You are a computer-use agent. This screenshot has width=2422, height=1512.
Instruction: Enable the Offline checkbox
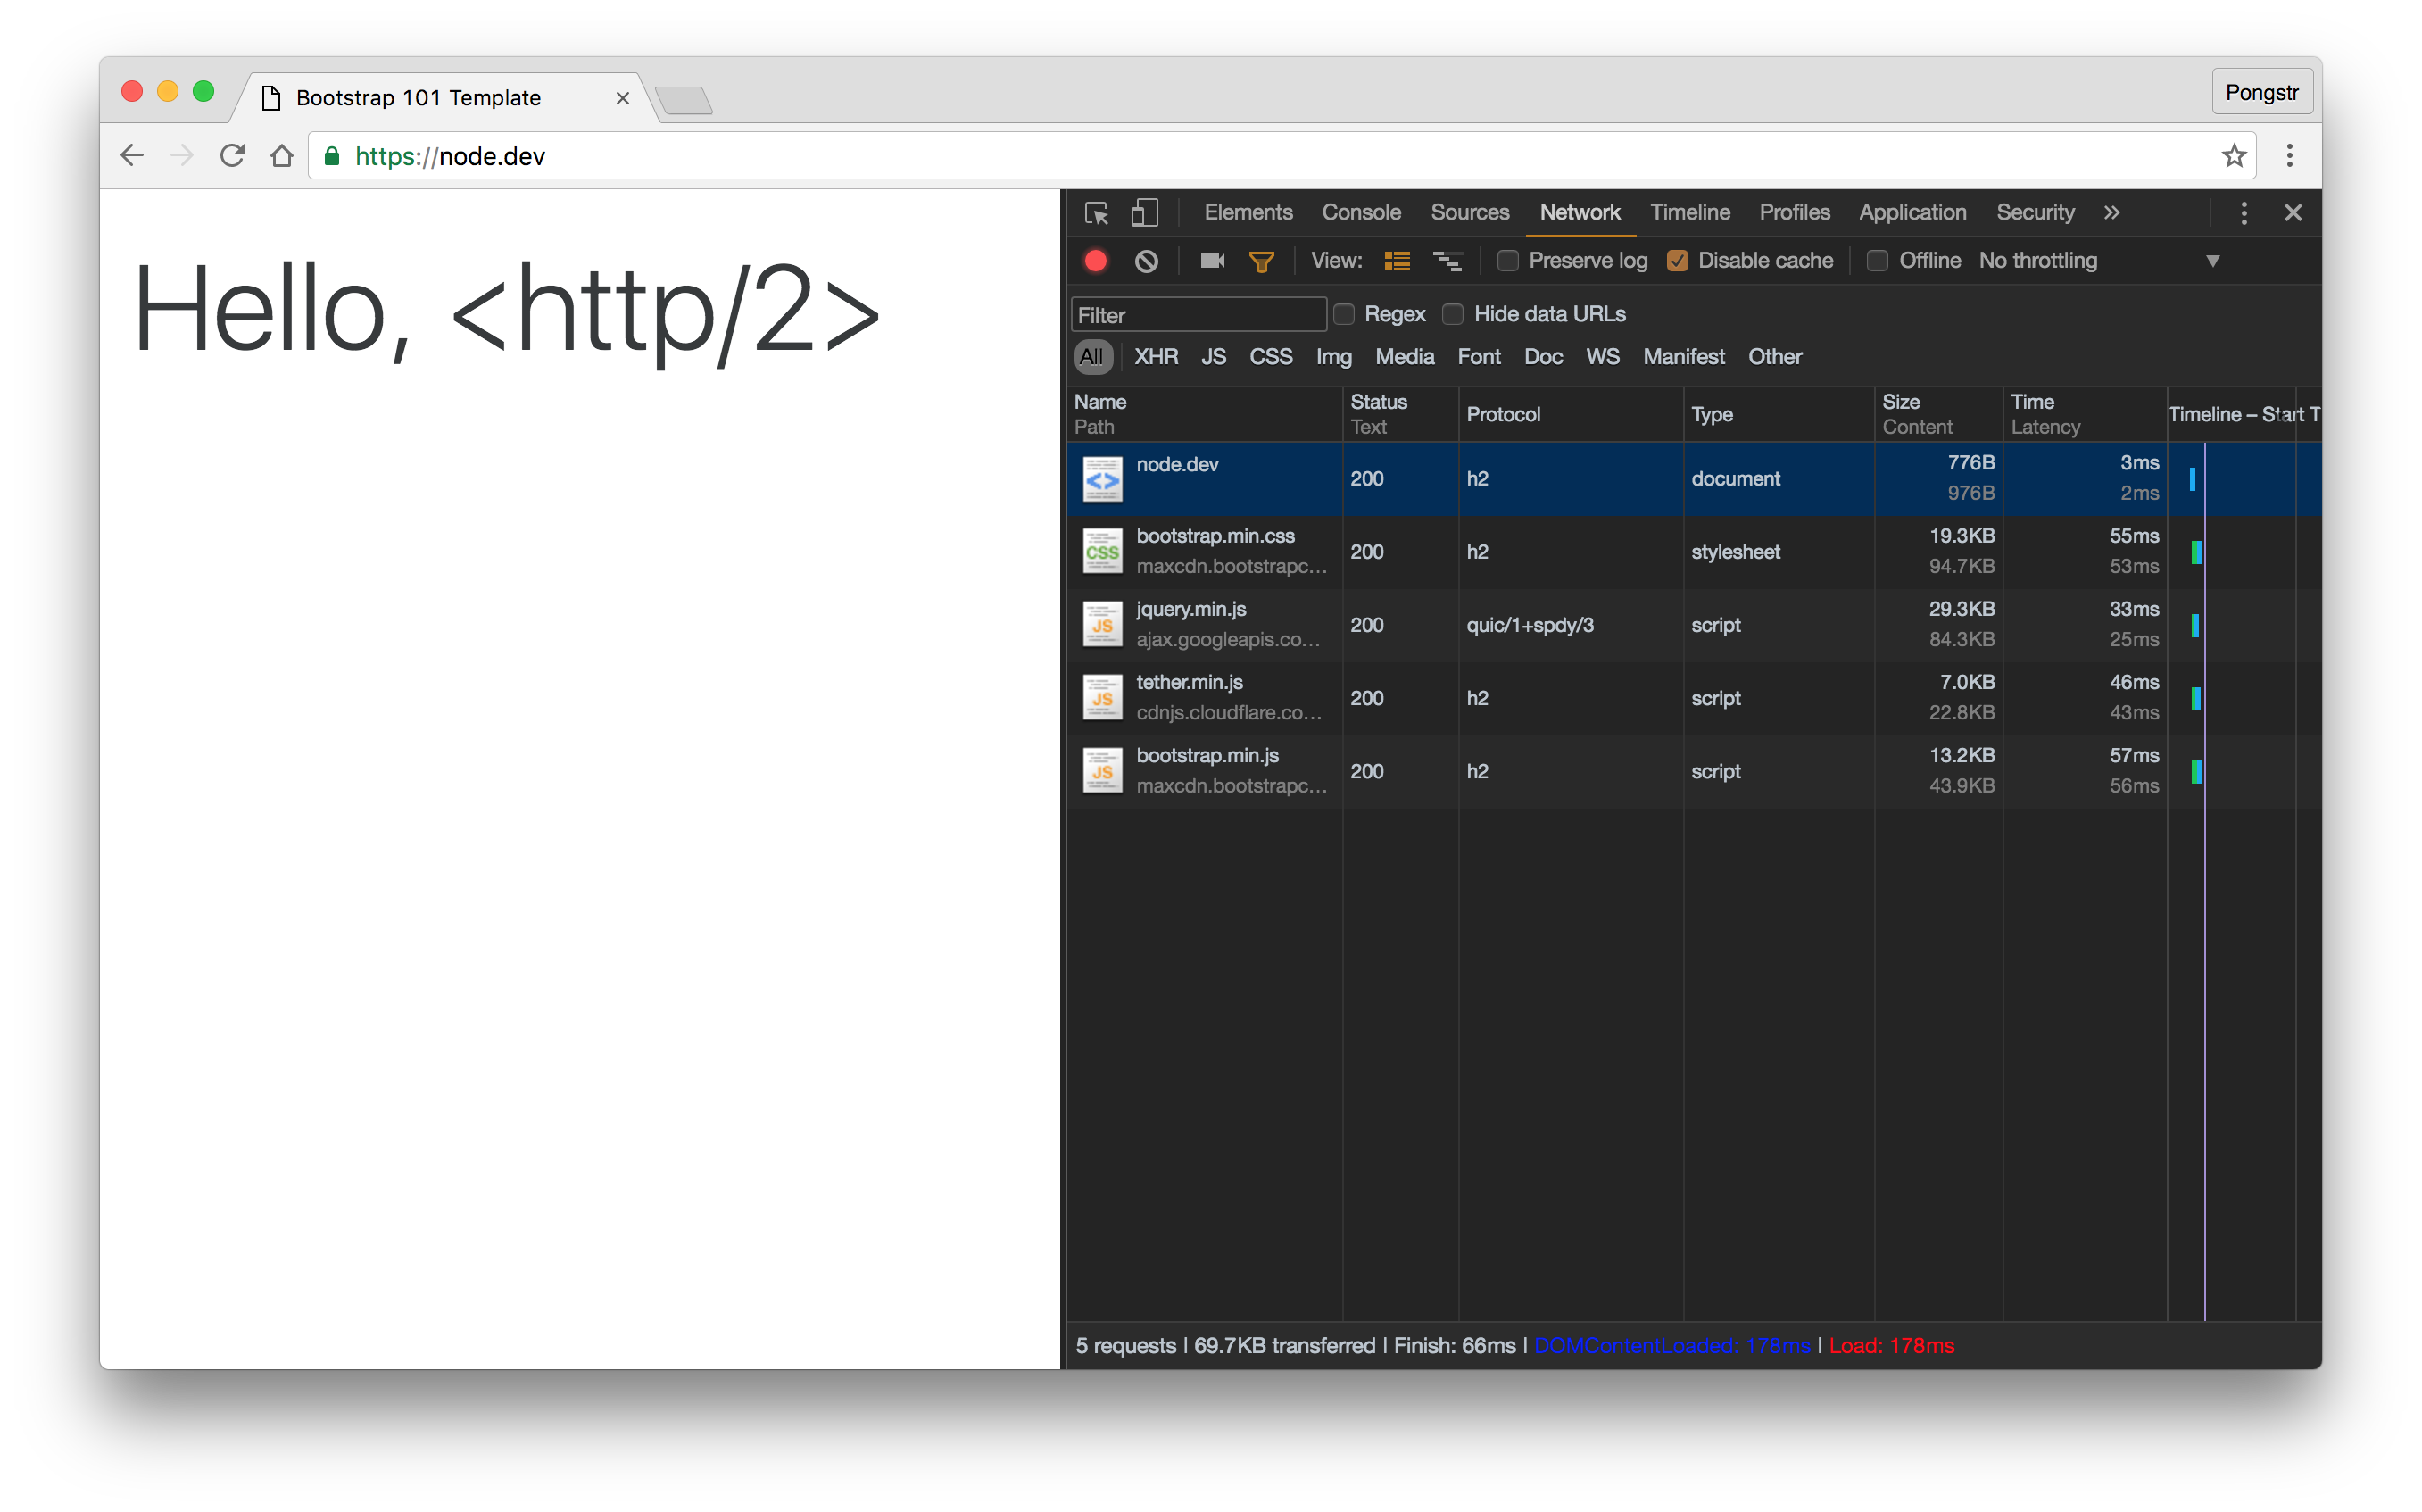[x=1878, y=261]
